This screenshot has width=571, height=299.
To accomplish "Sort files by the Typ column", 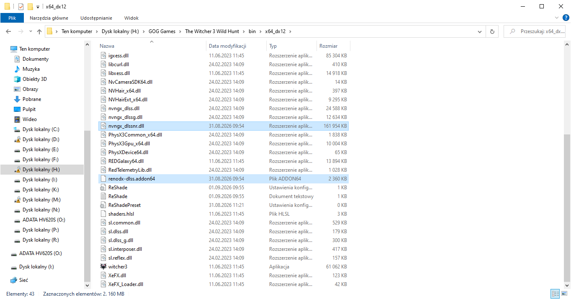I will click(x=292, y=46).
